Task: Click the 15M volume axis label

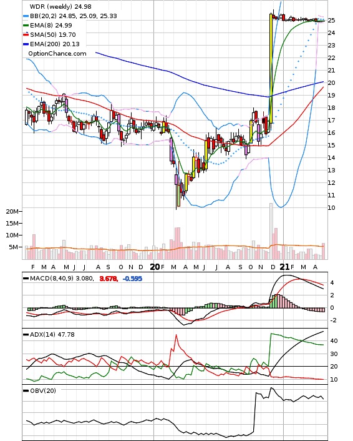Action: 12,224
